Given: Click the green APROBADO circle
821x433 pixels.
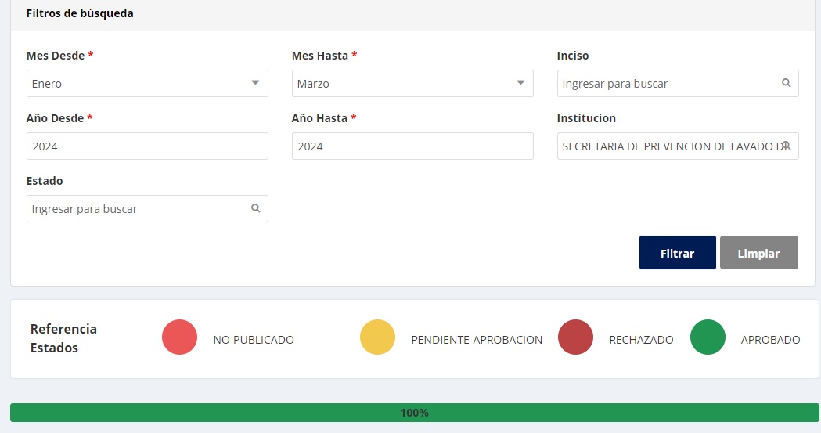Looking at the screenshot, I should [x=708, y=337].
